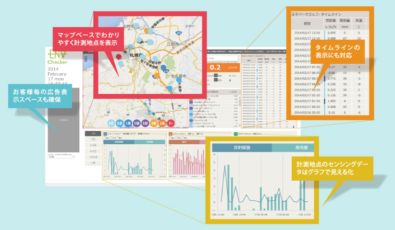Click the red 5+ legend circle
This screenshot has height=230, width=395.
(x=171, y=123)
